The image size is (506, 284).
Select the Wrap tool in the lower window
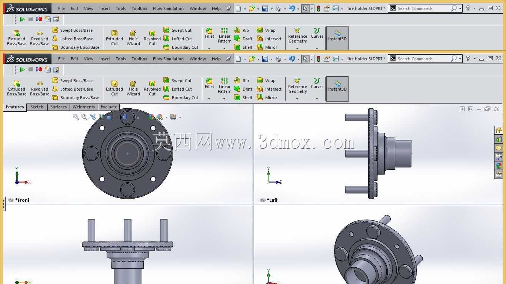point(266,81)
